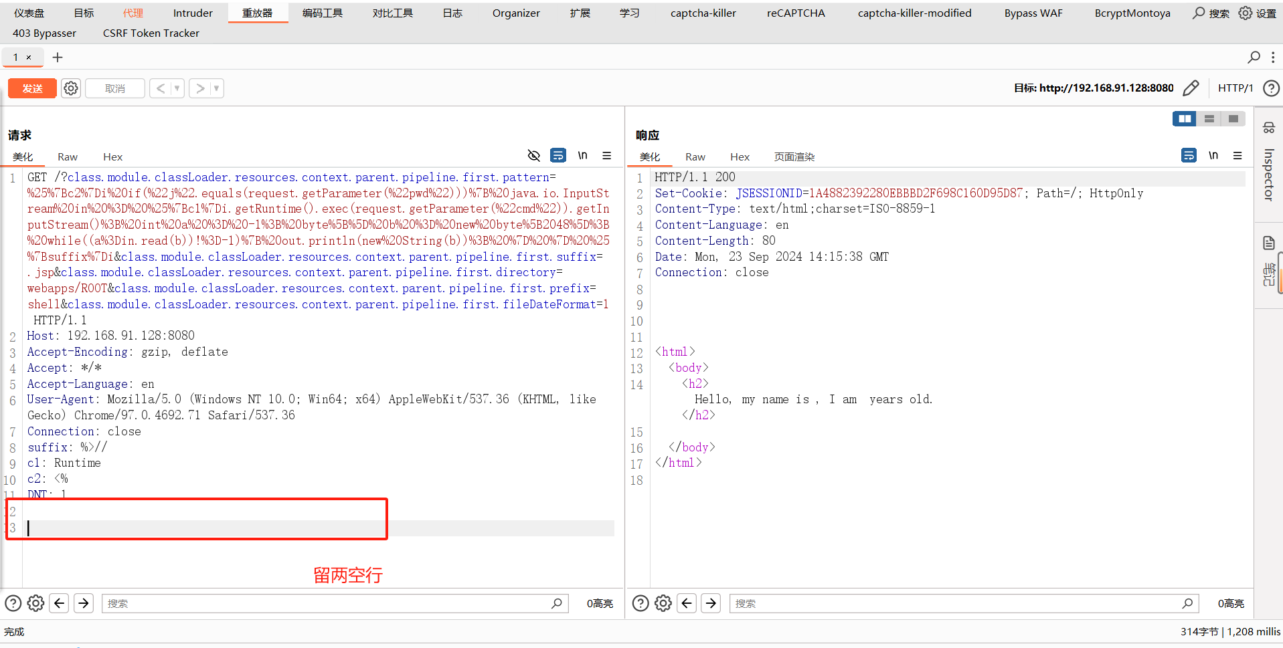1283x648 pixels.
Task: Open Burp settings (设置)
Action: tap(1258, 13)
